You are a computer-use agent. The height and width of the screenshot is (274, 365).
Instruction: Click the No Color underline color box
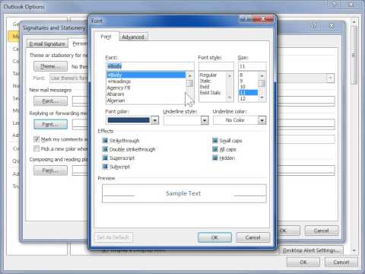point(236,120)
